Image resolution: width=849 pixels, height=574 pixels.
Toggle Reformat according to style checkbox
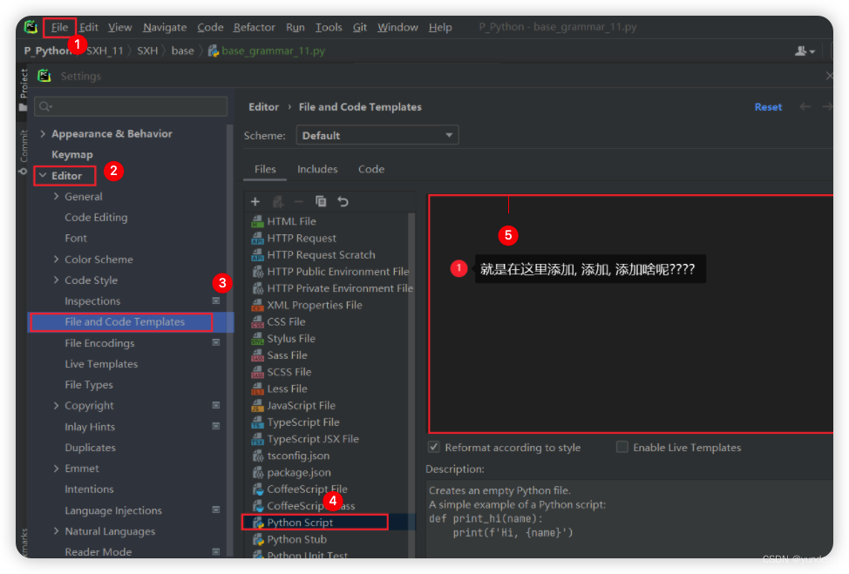(434, 447)
